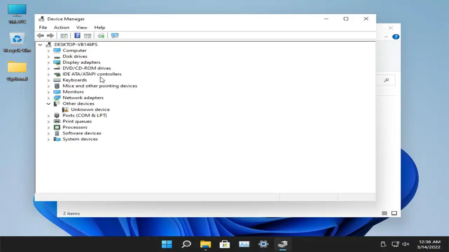Select the Monitors category icon
This screenshot has width=449, height=252.
(x=57, y=92)
